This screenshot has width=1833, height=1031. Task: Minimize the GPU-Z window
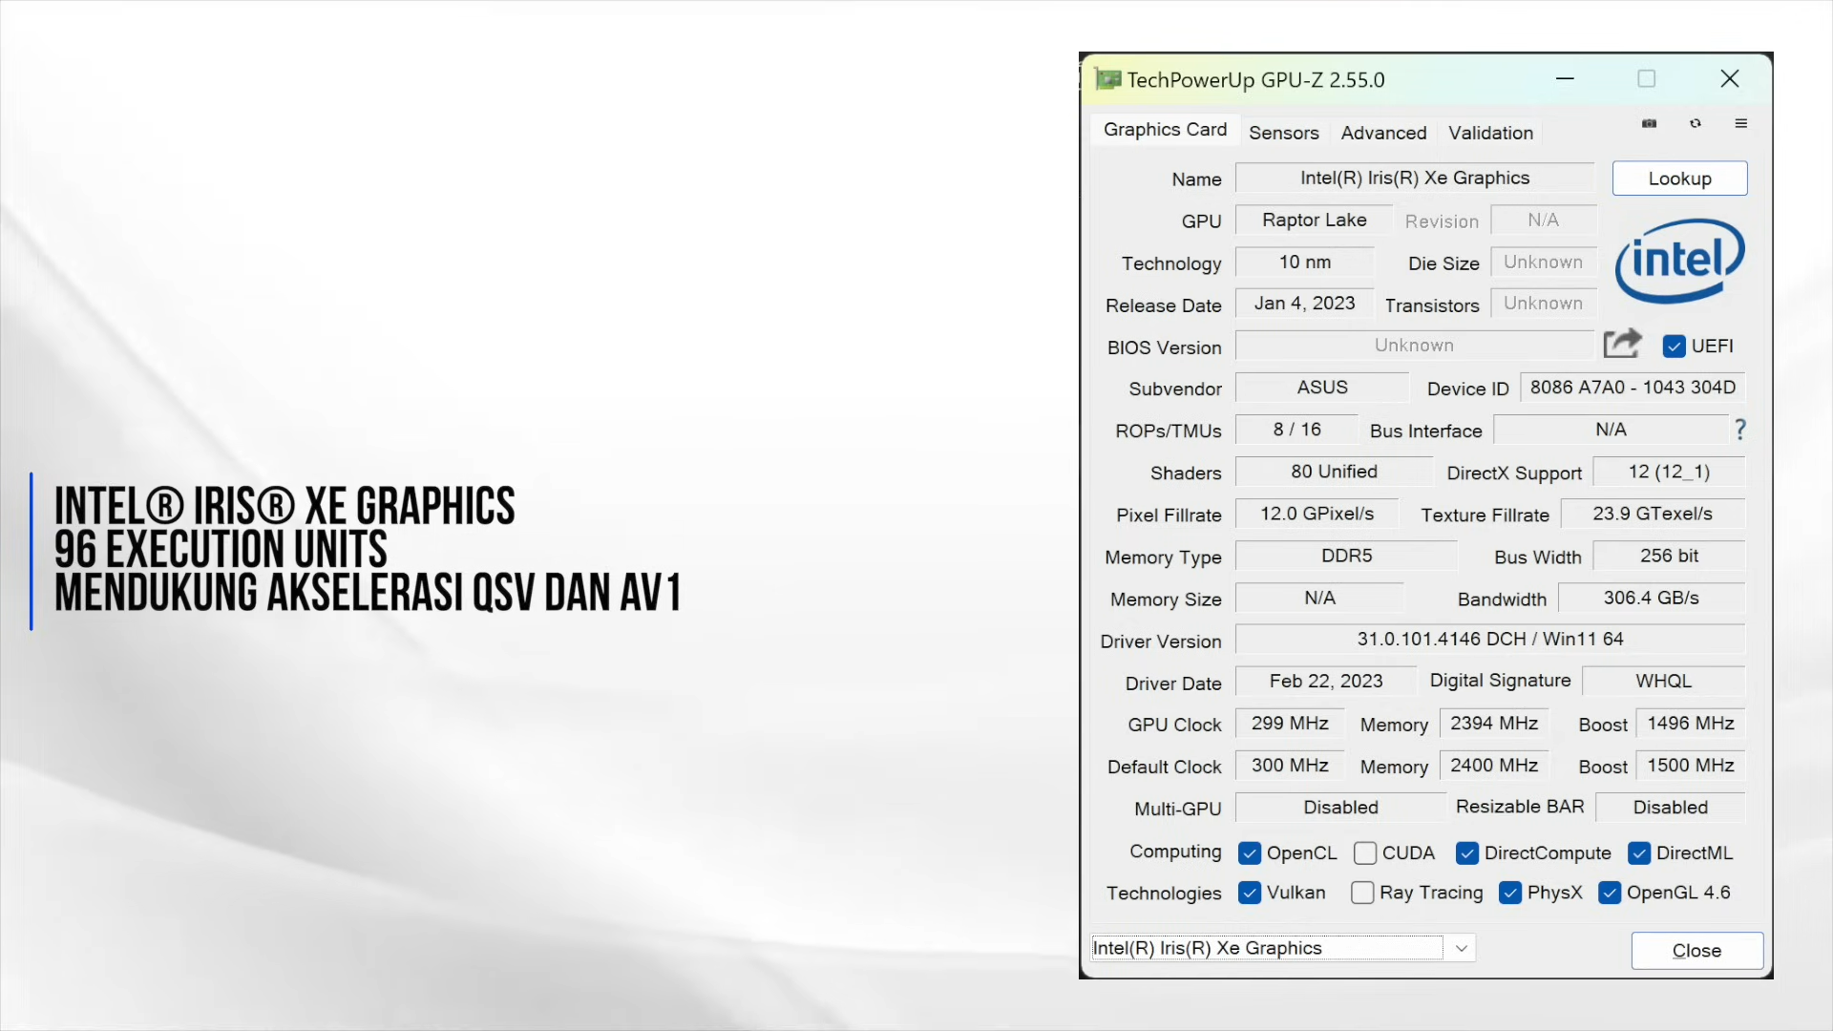1565,78
